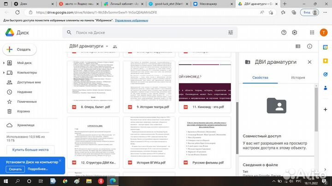This screenshot has height=186, width=332.
Task: Toggle the info details panel icon
Action: [x=310, y=46]
